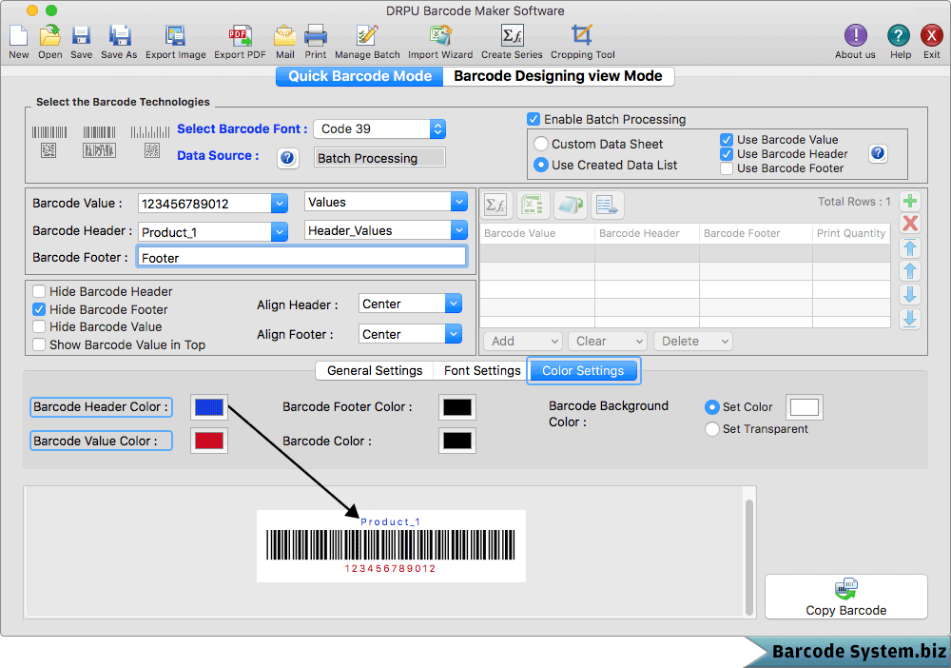The image size is (951, 668).
Task: Click into the Barcode Footer text field
Action: click(301, 257)
